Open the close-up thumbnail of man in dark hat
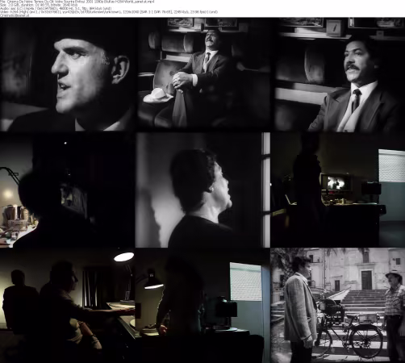 [x=67, y=74]
